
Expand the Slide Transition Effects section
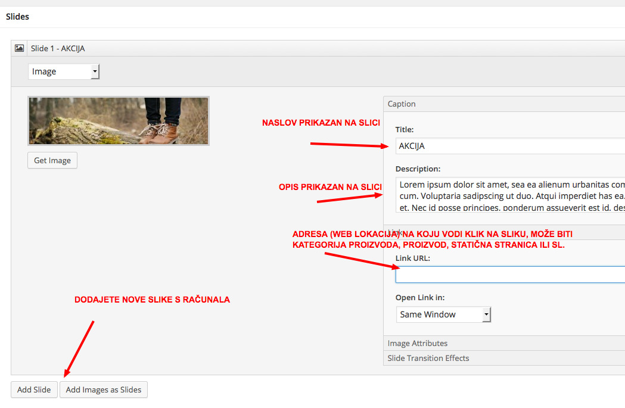click(504, 358)
